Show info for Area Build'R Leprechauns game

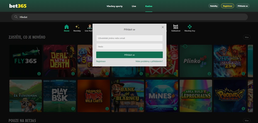(x=209, y=109)
